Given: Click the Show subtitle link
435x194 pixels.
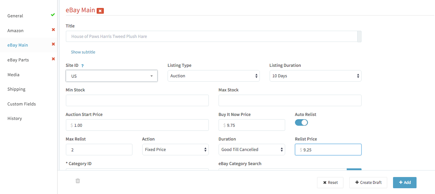Looking at the screenshot, I should click(83, 52).
